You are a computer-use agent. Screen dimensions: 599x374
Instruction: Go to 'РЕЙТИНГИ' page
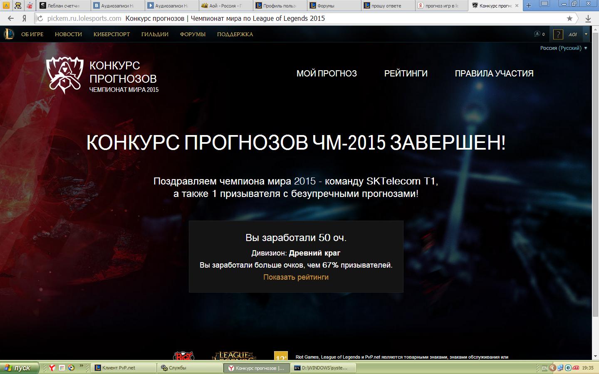coord(406,74)
